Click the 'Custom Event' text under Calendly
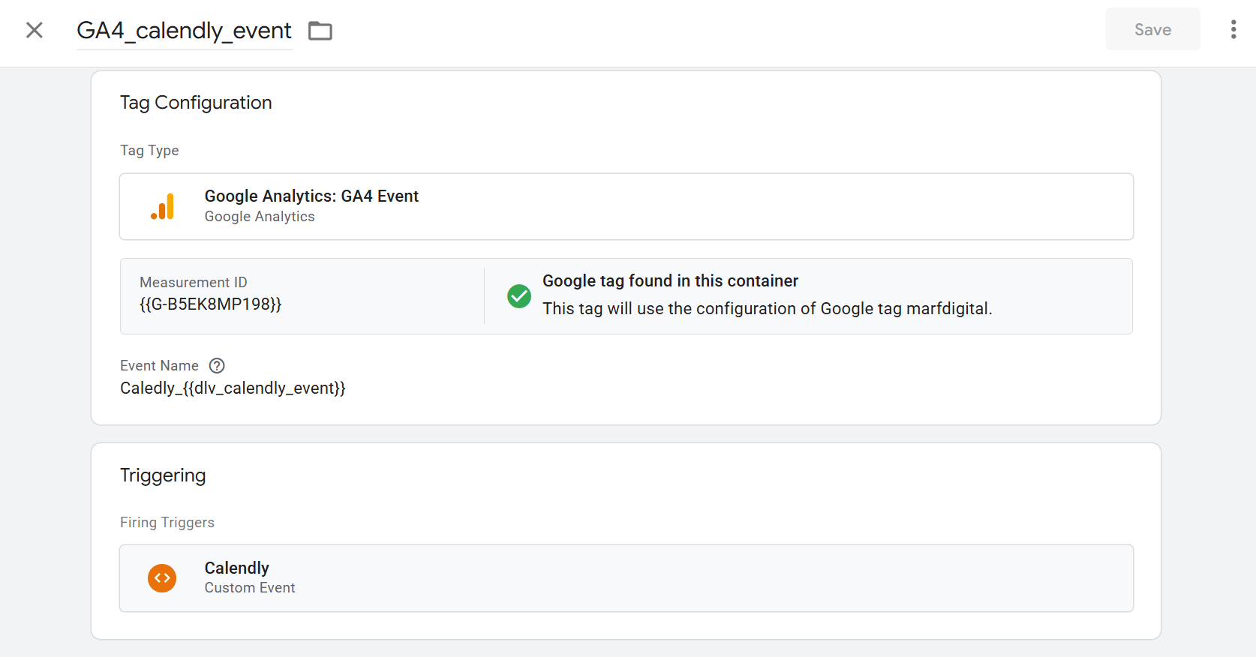Screen dimensions: 1256x657 tap(250, 588)
